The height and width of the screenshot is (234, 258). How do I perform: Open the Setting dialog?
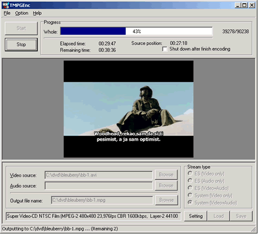pyautogui.click(x=196, y=216)
